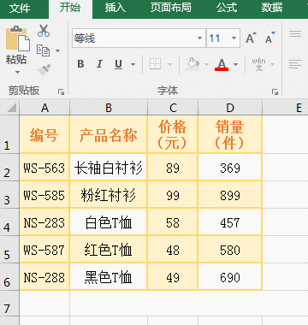Image resolution: width=308 pixels, height=325 pixels.
Task: Click the Cut scissors icon
Action: click(x=44, y=31)
